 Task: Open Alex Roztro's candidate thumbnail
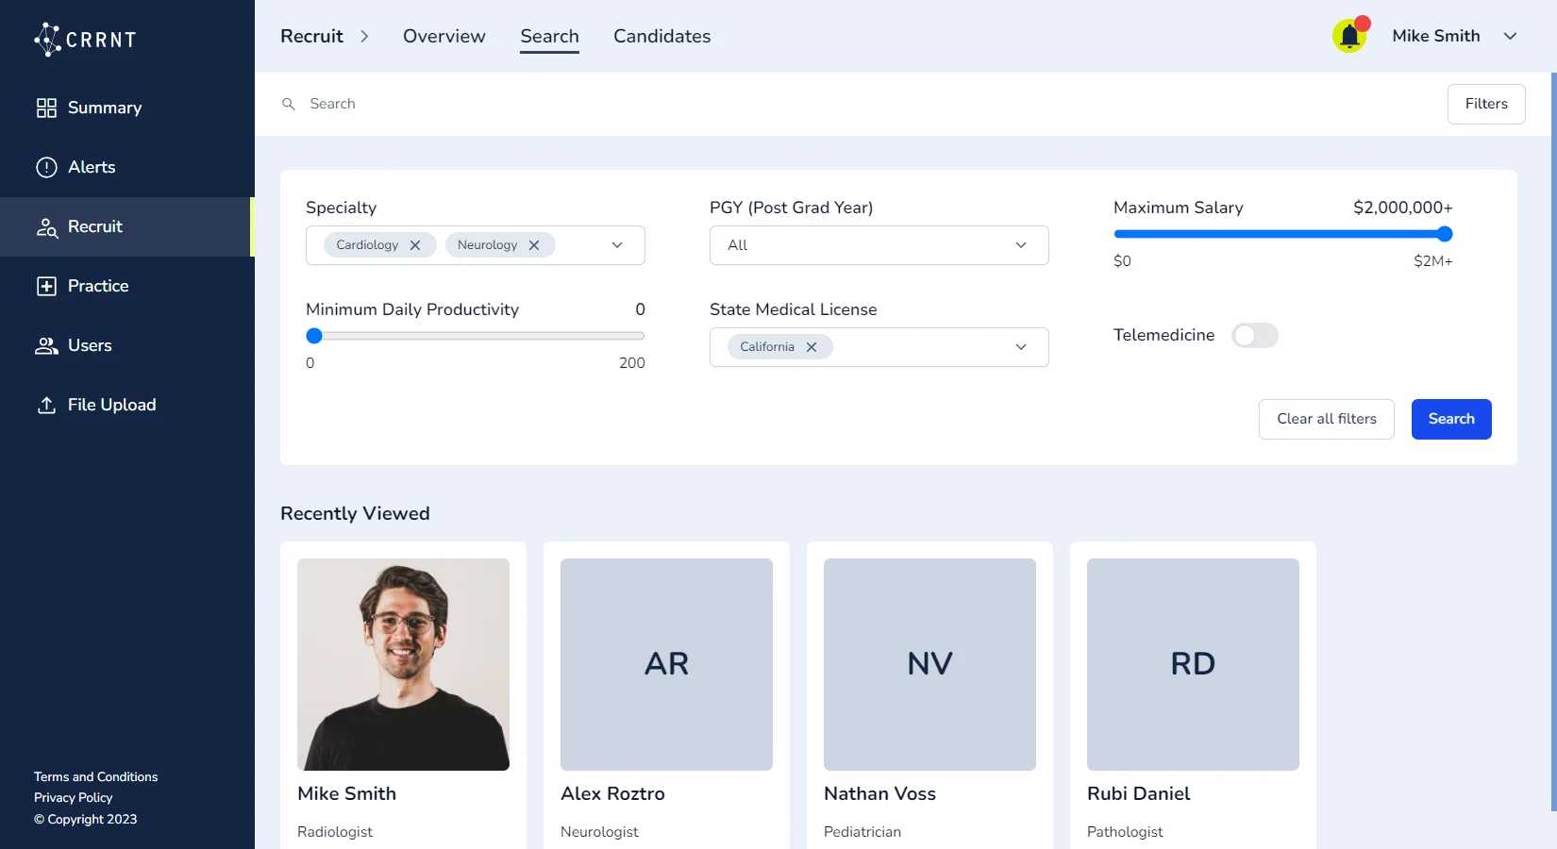coord(666,664)
